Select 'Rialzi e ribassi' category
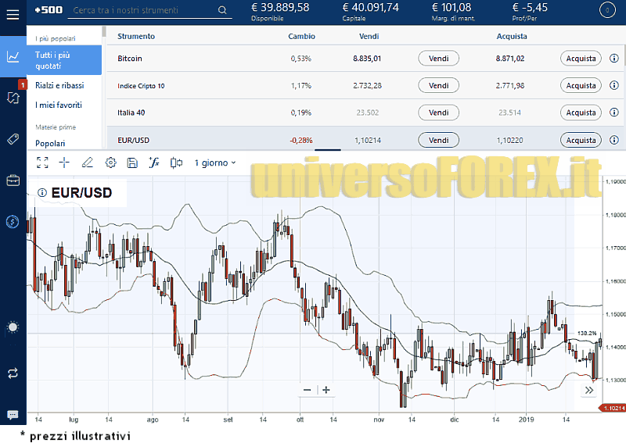The height and width of the screenshot is (443, 626). tap(59, 85)
